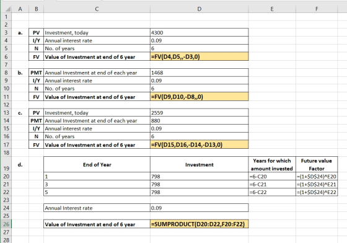Click 'End of Year' table header

tap(97, 165)
